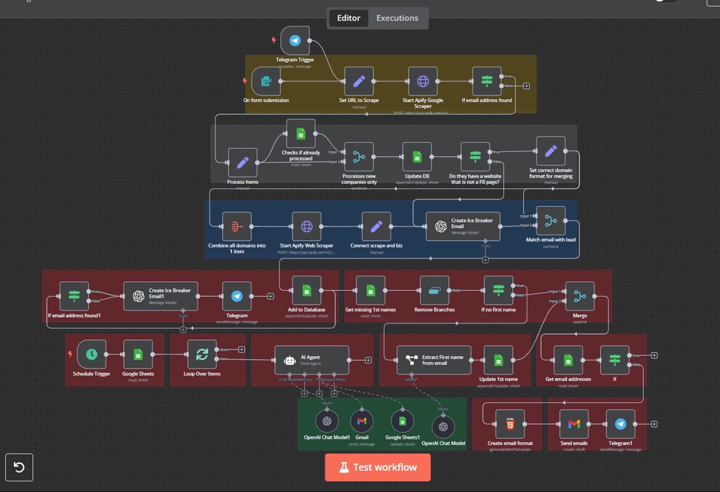Add node after Loop Over Items done output
The height and width of the screenshot is (492, 720).
pos(241,349)
